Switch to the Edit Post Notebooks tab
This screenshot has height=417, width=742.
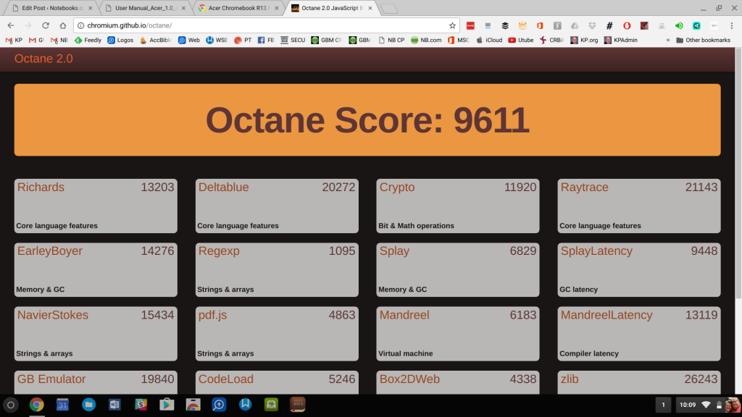point(51,8)
